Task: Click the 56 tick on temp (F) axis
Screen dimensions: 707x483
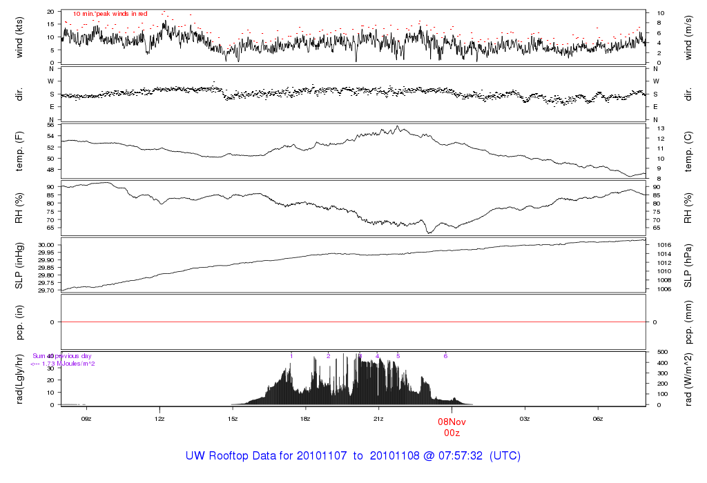Action: [50, 125]
